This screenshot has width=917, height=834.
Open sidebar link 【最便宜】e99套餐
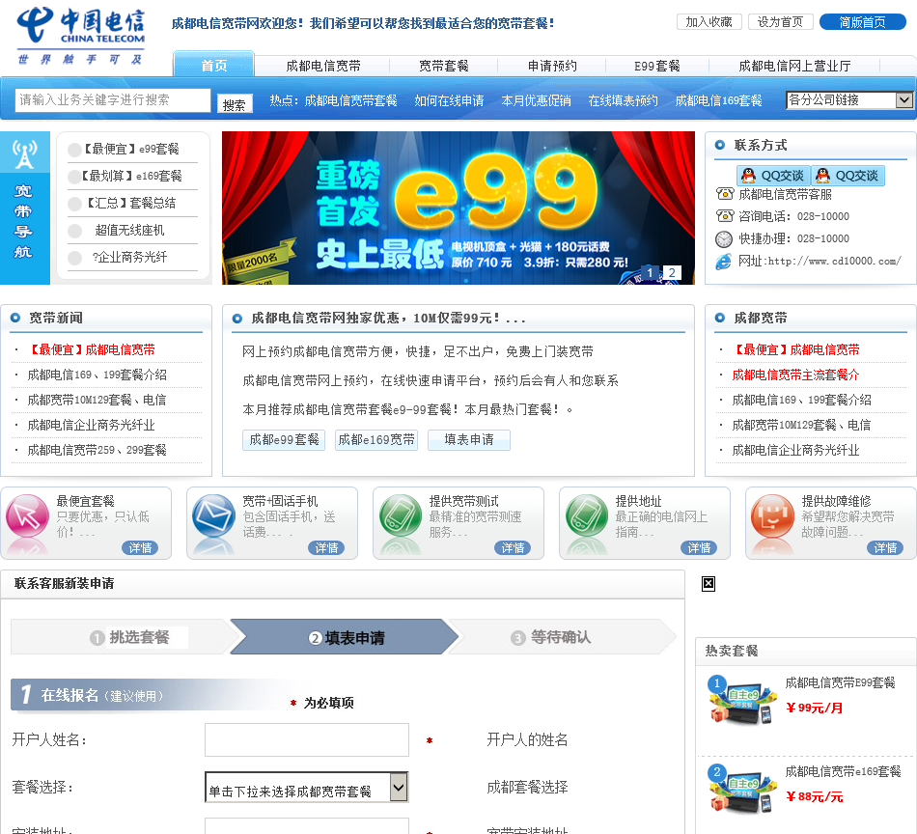pos(131,150)
